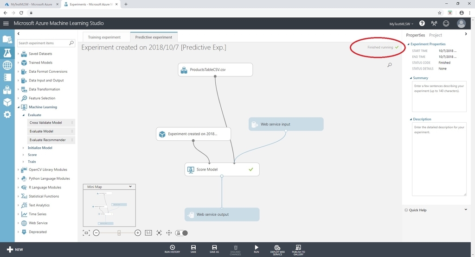The image size is (475, 257).
Task: Select the Web service input node
Action: (x=286, y=124)
